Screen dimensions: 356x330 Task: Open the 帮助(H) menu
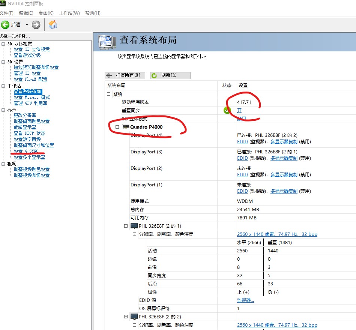click(93, 13)
